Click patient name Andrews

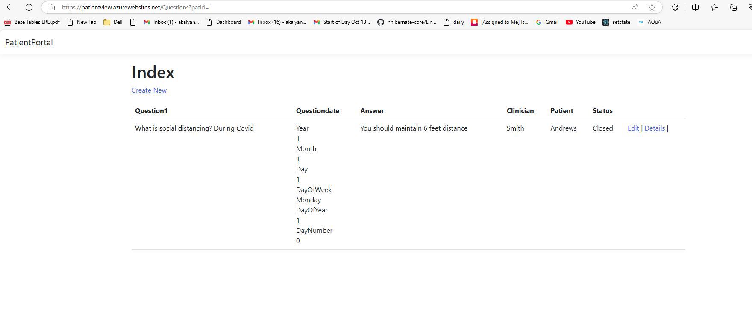pyautogui.click(x=564, y=128)
